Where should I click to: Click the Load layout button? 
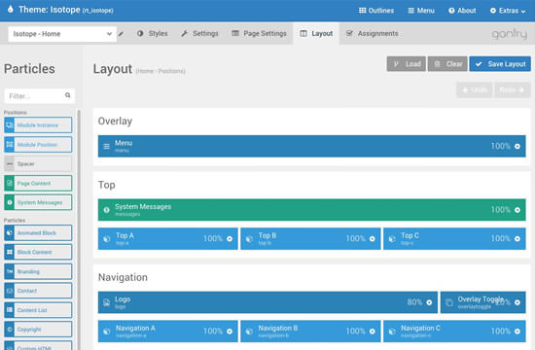[407, 64]
